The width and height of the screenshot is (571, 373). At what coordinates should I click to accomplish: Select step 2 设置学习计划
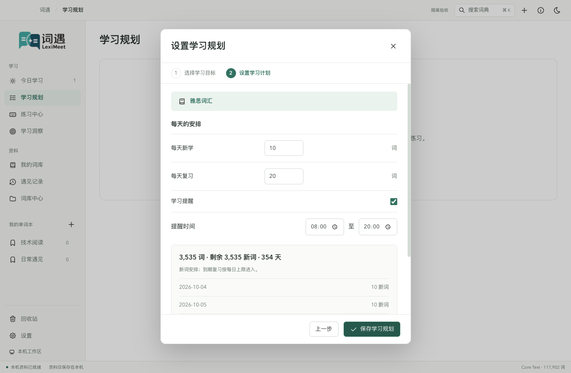249,73
